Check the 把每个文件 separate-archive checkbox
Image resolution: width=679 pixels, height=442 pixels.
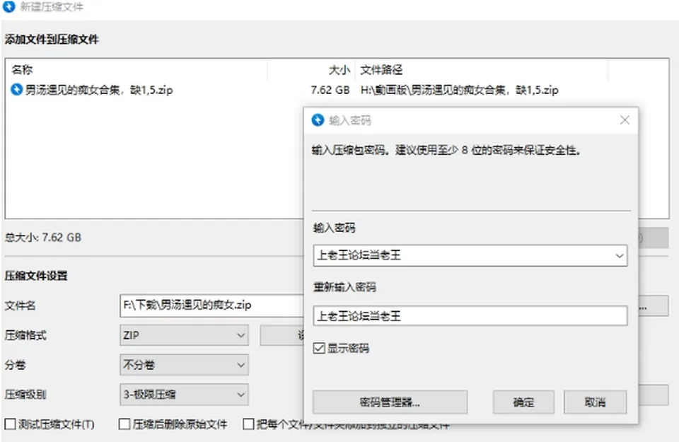pos(248,424)
